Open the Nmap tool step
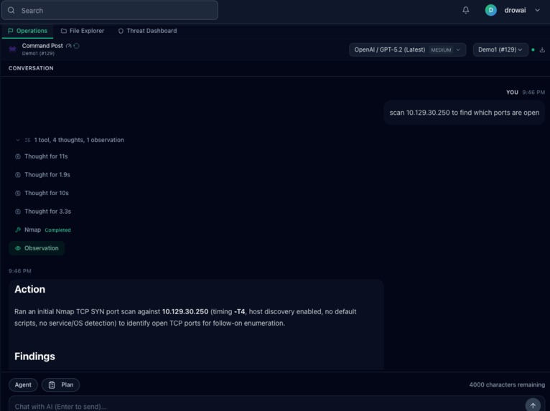The height and width of the screenshot is (411, 550). pyautogui.click(x=43, y=230)
